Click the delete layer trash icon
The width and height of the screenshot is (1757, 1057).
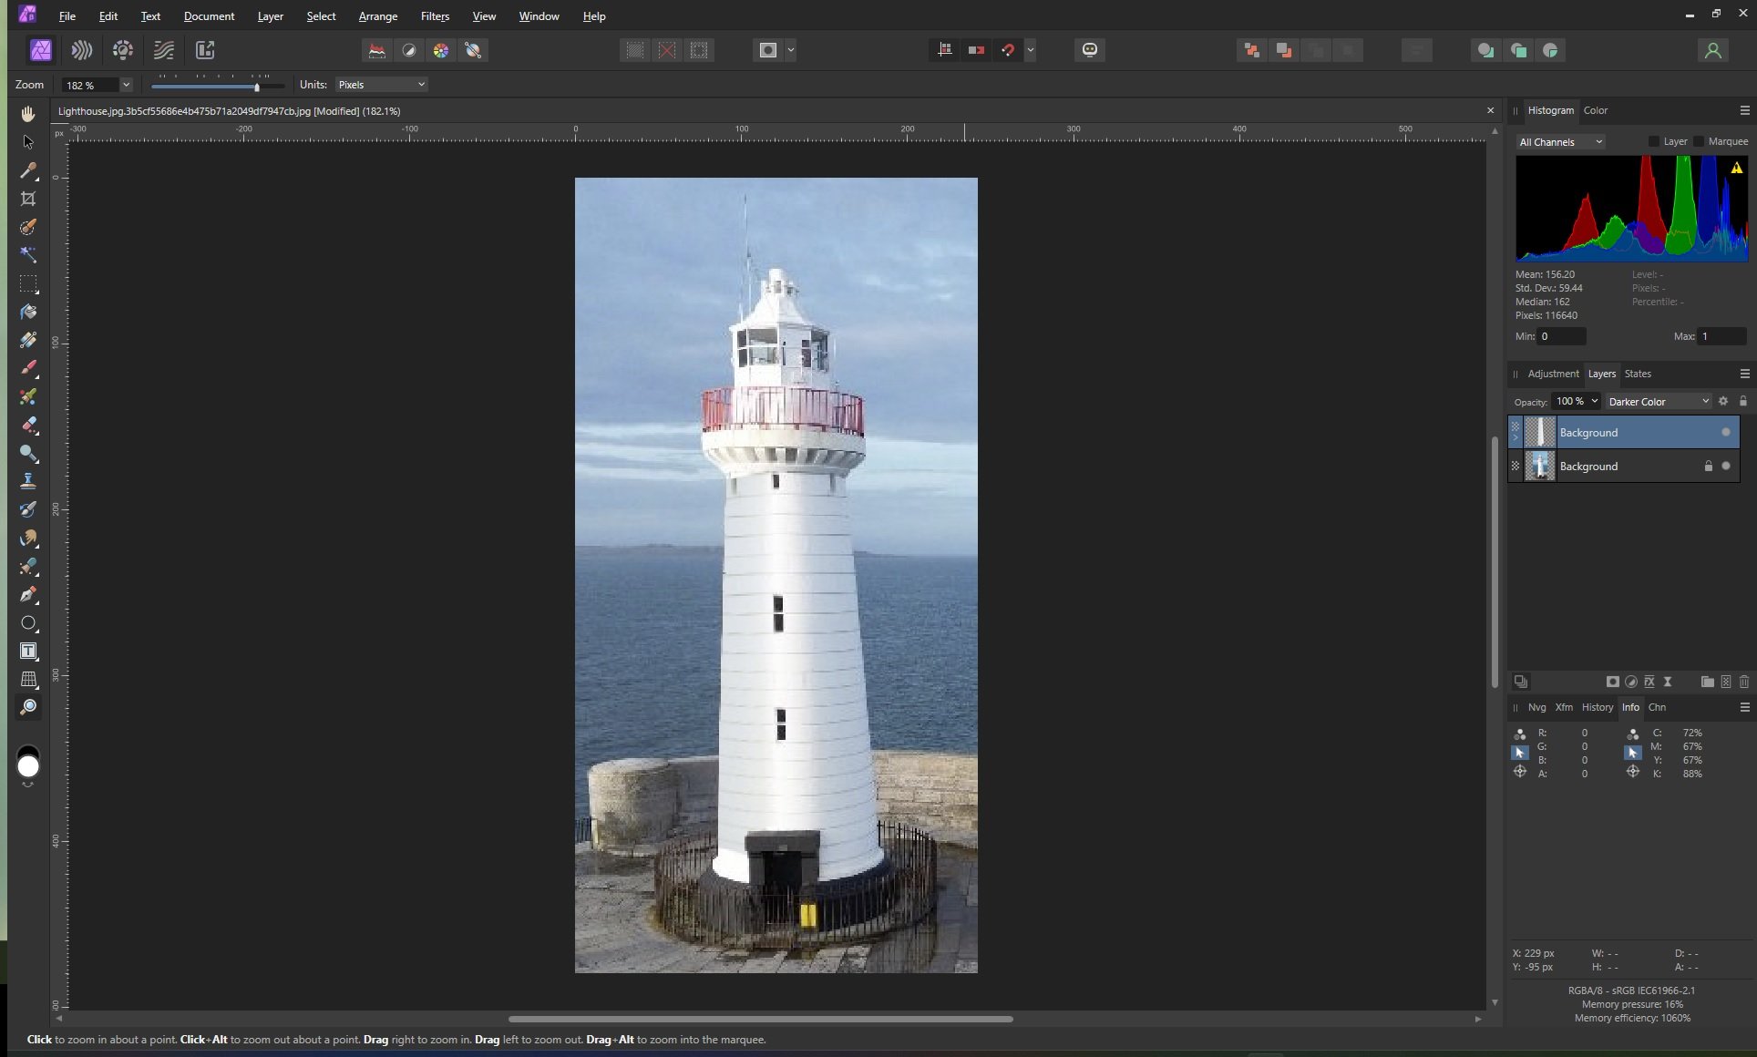(1743, 682)
